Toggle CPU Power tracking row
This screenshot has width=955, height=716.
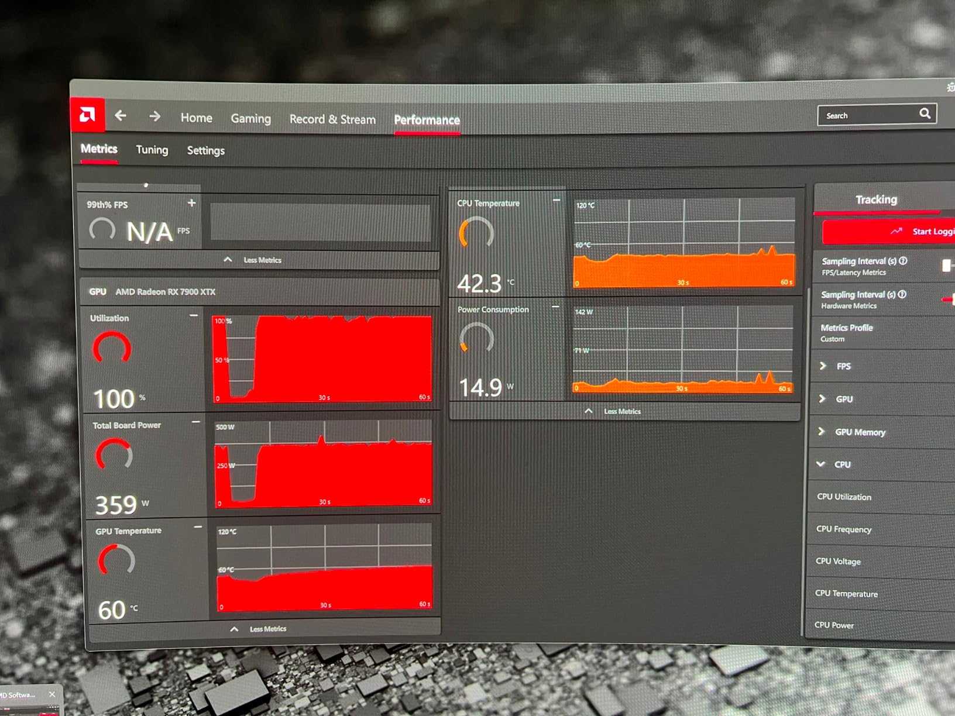pos(878,625)
